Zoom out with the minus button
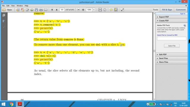This screenshot has width=190, height=107. (x=78, y=10)
